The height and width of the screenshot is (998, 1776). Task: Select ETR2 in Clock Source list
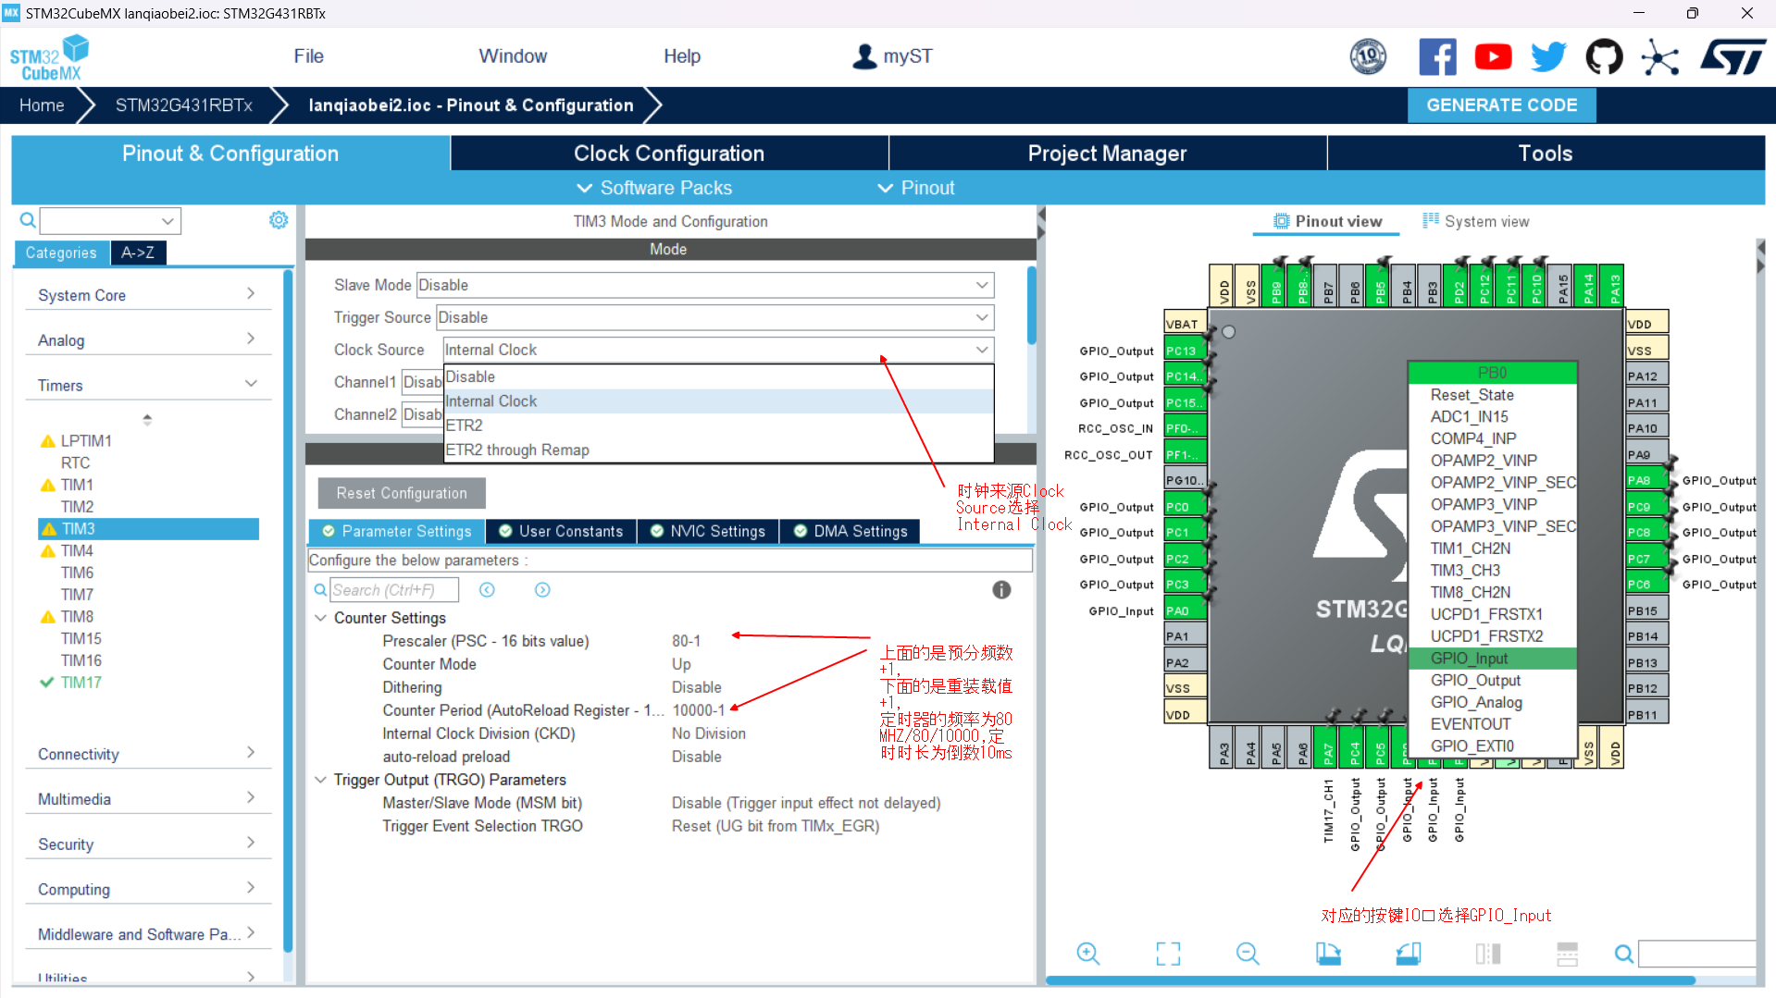718,425
